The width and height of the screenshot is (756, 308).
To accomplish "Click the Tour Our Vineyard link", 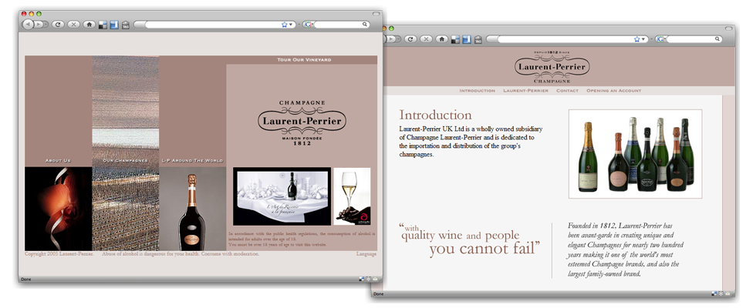I will [x=304, y=59].
